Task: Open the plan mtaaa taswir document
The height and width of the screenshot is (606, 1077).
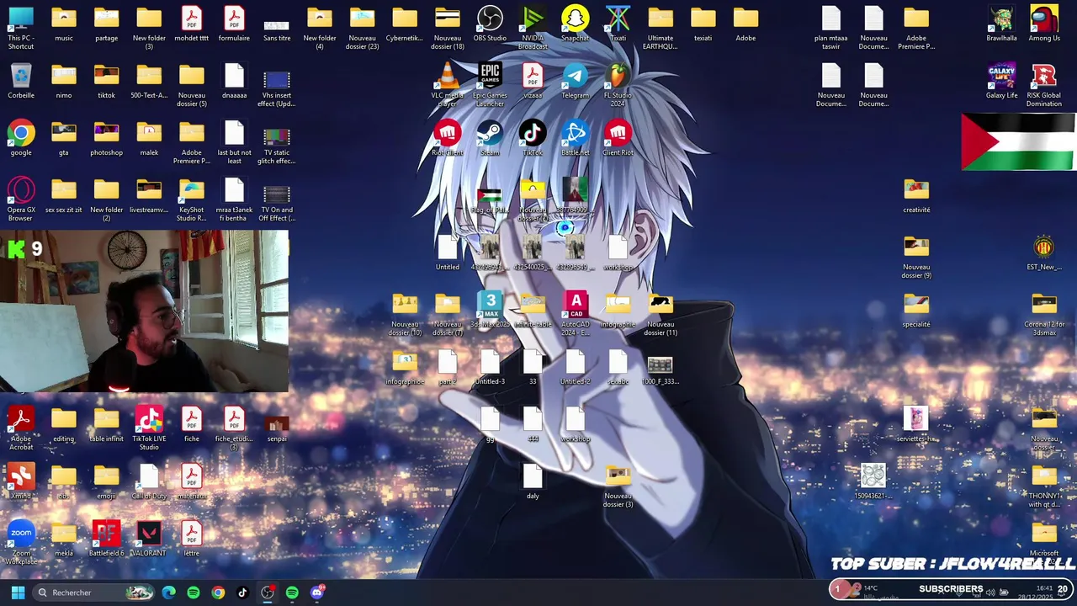Action: [x=831, y=27]
